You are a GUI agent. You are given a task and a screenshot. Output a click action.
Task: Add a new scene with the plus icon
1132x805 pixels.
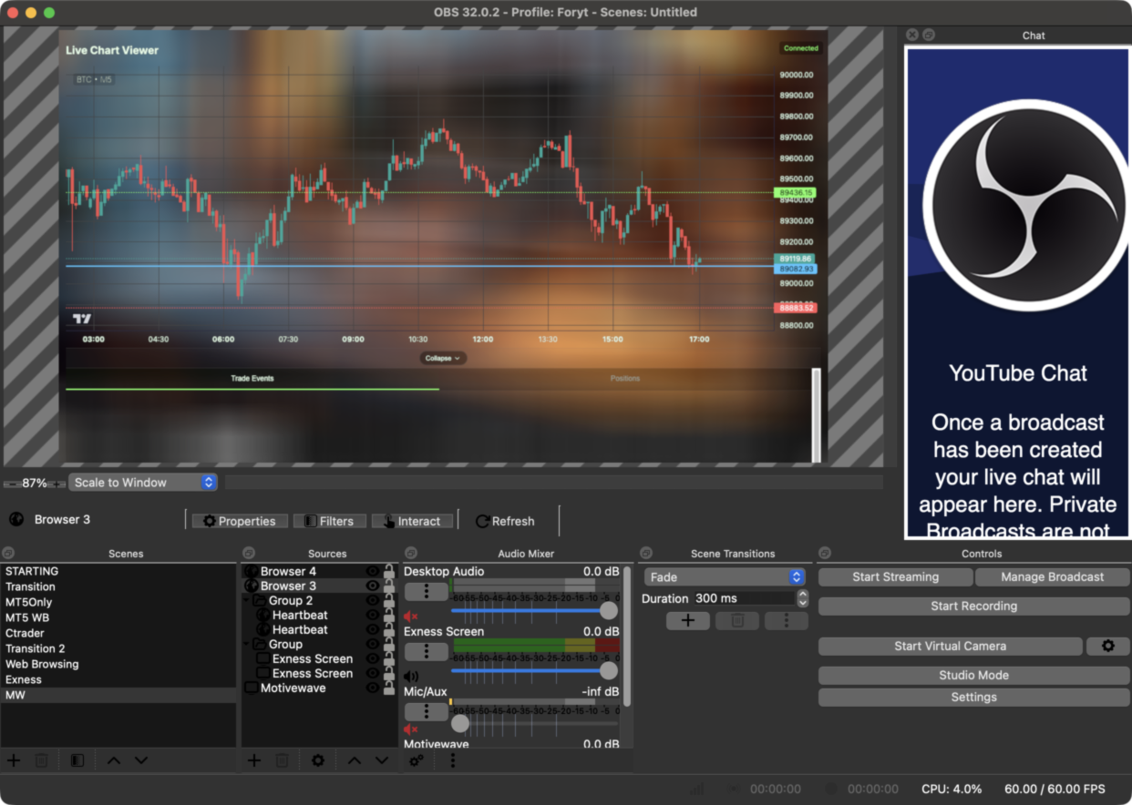14,760
